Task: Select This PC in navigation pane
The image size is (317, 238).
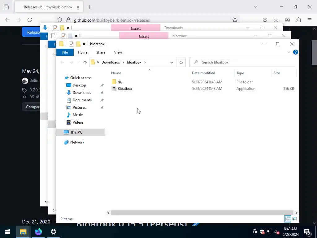Action: point(80,132)
